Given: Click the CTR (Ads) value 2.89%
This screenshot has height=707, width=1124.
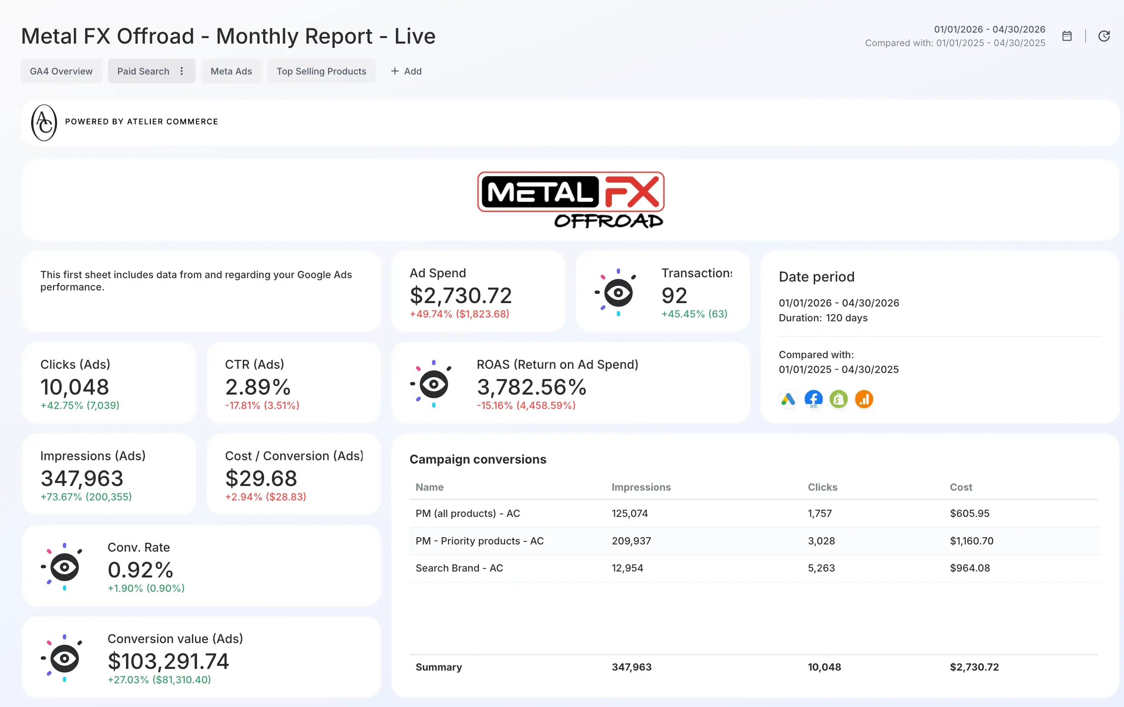Looking at the screenshot, I should [258, 387].
